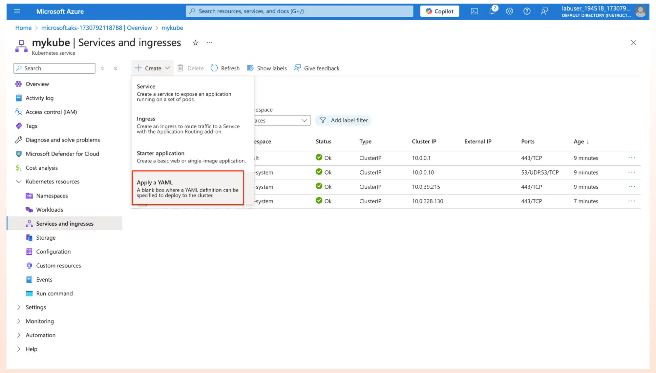This screenshot has width=656, height=373.
Task: Click the global search resources box
Action: [x=299, y=11]
